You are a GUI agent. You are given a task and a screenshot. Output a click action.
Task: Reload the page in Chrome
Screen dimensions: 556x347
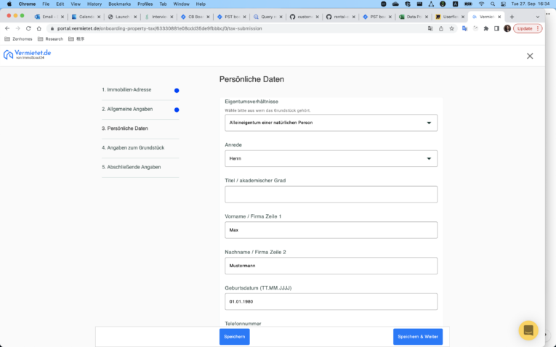point(28,28)
